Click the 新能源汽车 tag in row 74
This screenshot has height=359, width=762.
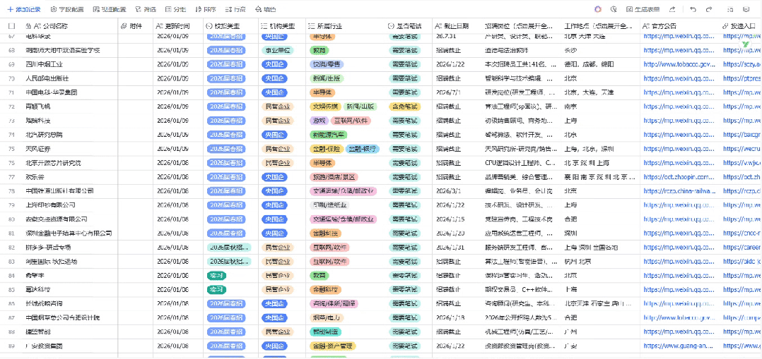click(328, 135)
